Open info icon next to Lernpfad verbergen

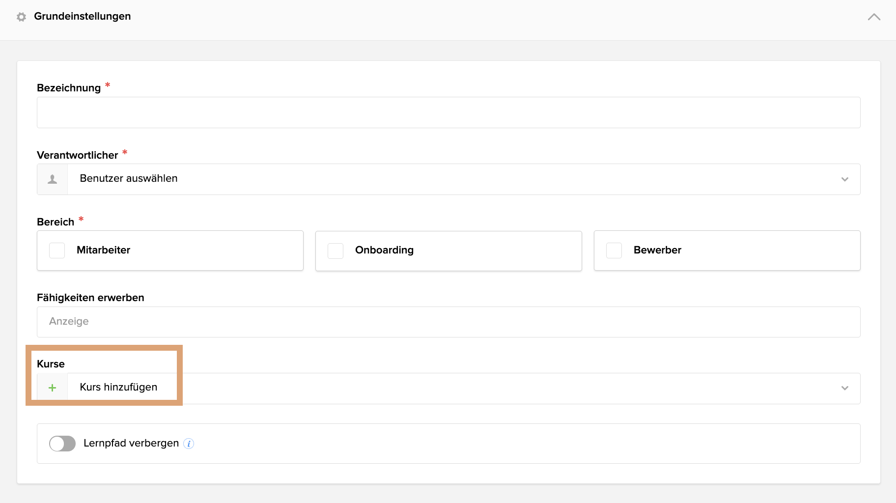[189, 444]
